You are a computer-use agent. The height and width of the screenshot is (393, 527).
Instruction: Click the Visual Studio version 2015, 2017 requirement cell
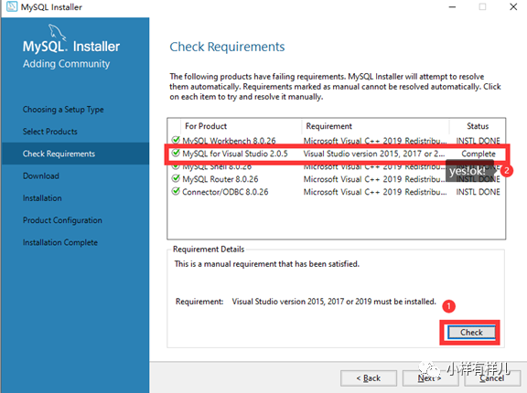tap(374, 154)
